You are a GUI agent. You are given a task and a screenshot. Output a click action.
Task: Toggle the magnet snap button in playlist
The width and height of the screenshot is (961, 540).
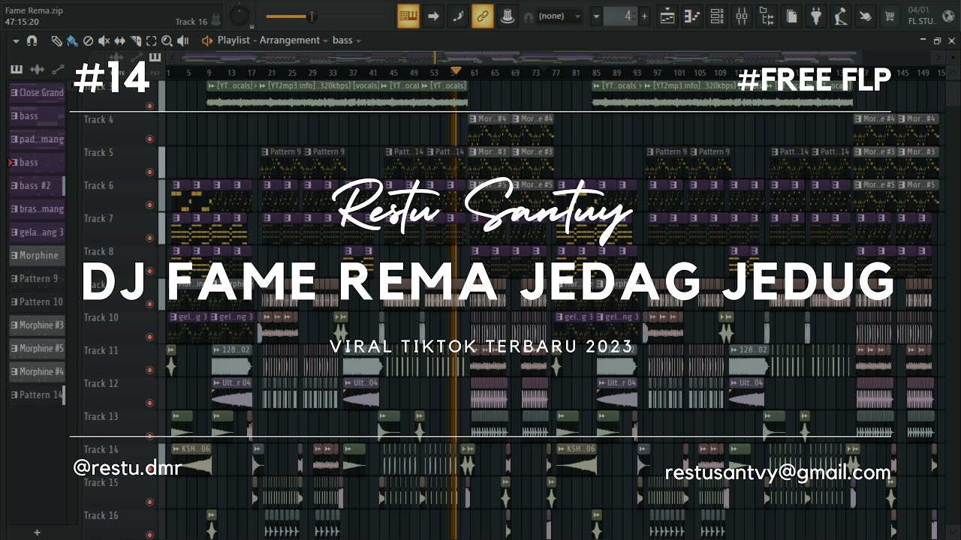click(32, 41)
